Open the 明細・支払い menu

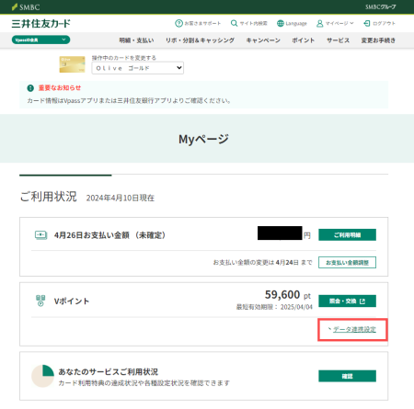pyautogui.click(x=136, y=40)
